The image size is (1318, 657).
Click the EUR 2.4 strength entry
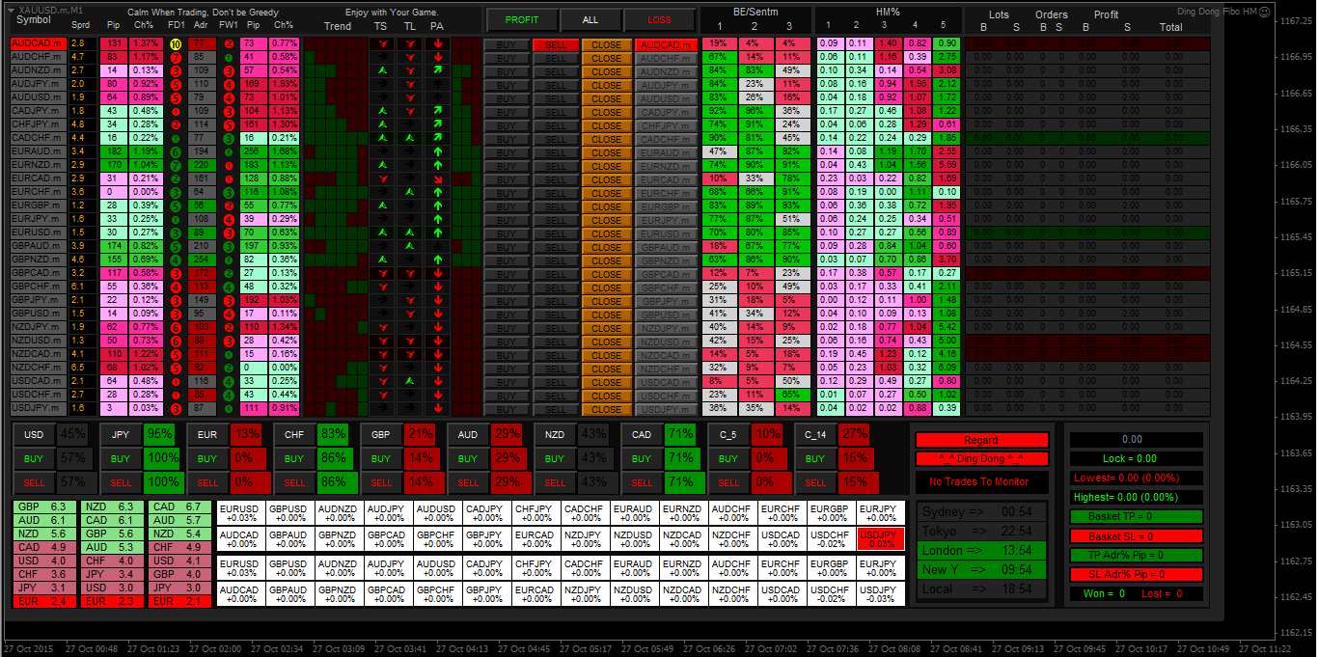(44, 601)
